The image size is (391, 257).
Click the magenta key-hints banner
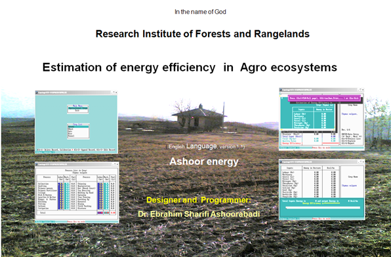click(x=324, y=98)
